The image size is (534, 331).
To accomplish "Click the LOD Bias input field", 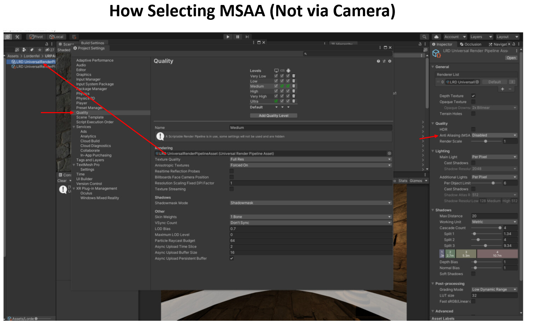I will pos(310,228).
